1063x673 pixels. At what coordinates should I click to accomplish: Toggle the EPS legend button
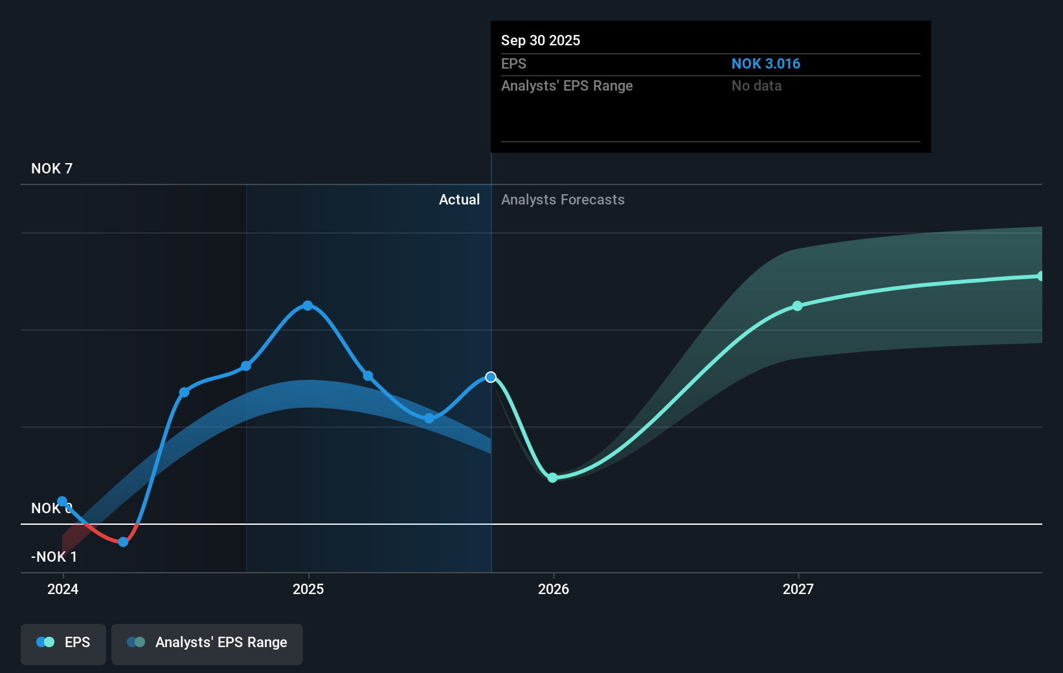tap(63, 644)
